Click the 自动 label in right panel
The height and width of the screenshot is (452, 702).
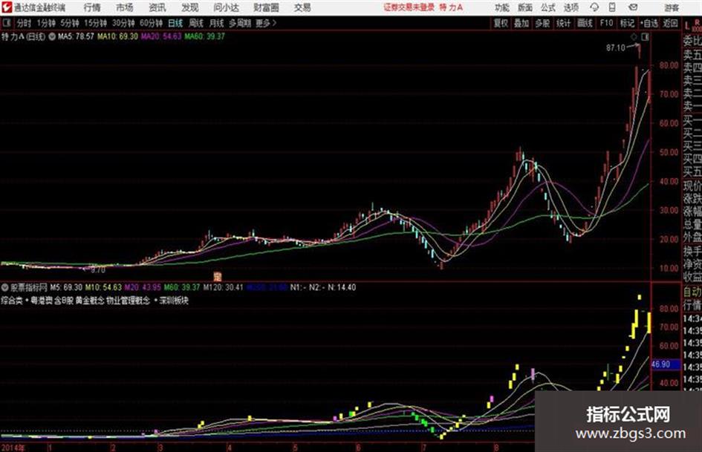(692, 292)
